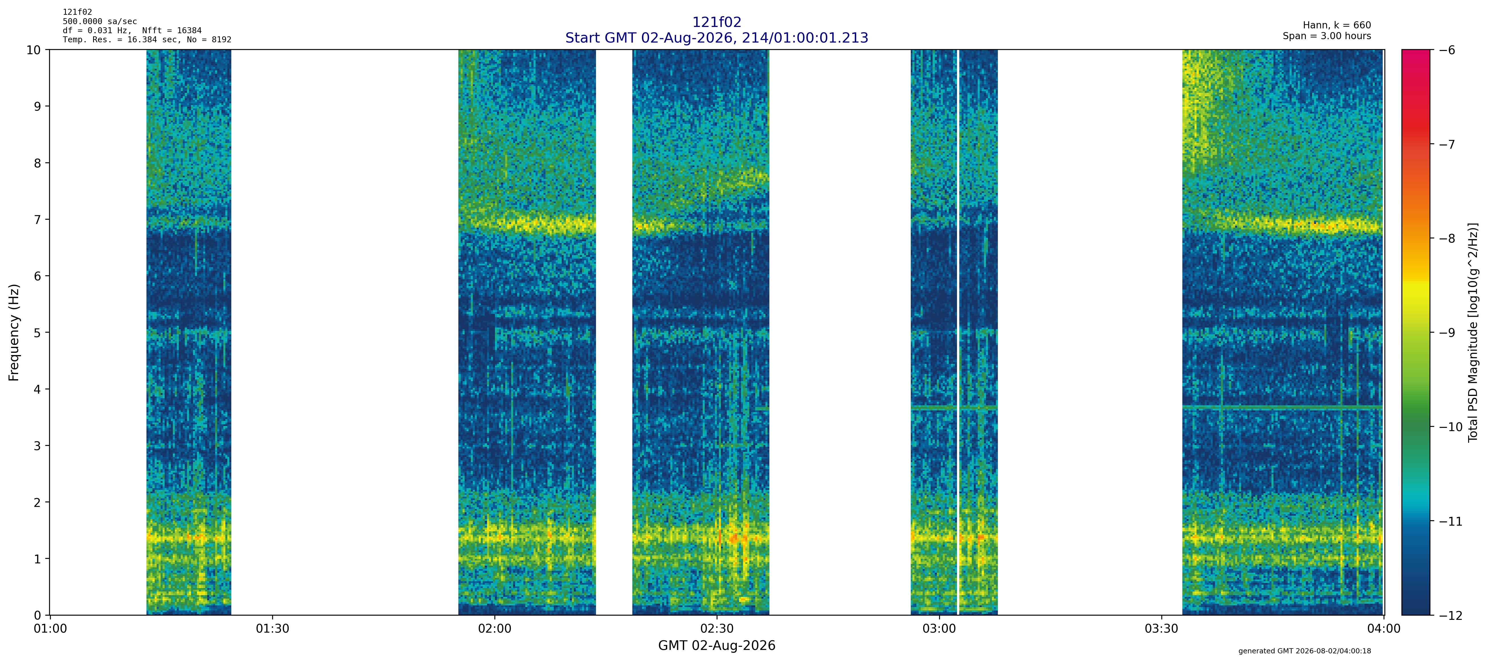
Task: Click the frequency axis tick label "6"
Action: 37,276
